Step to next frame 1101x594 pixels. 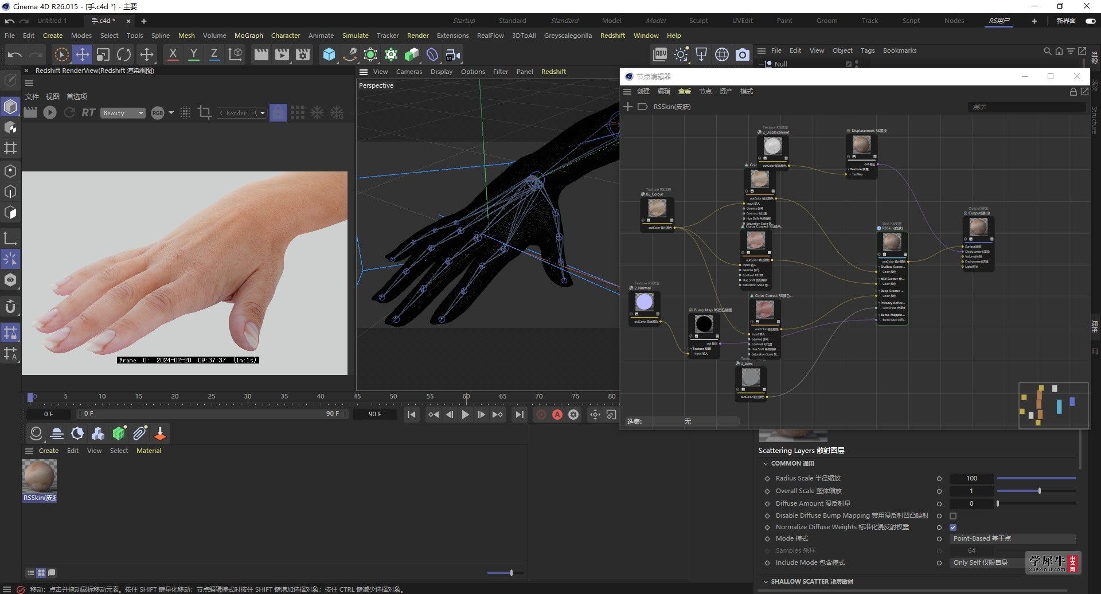point(481,415)
